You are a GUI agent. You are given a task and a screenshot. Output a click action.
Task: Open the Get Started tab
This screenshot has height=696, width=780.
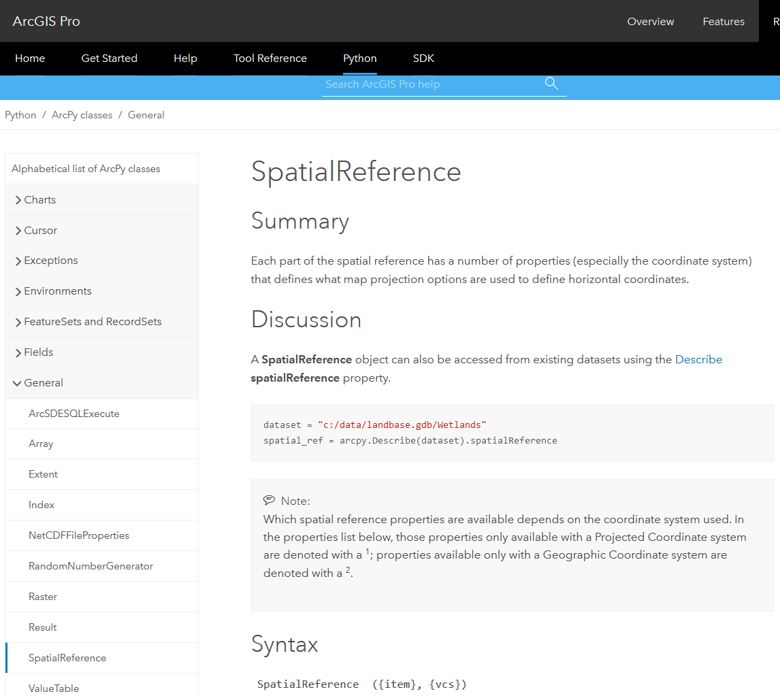[x=109, y=58]
